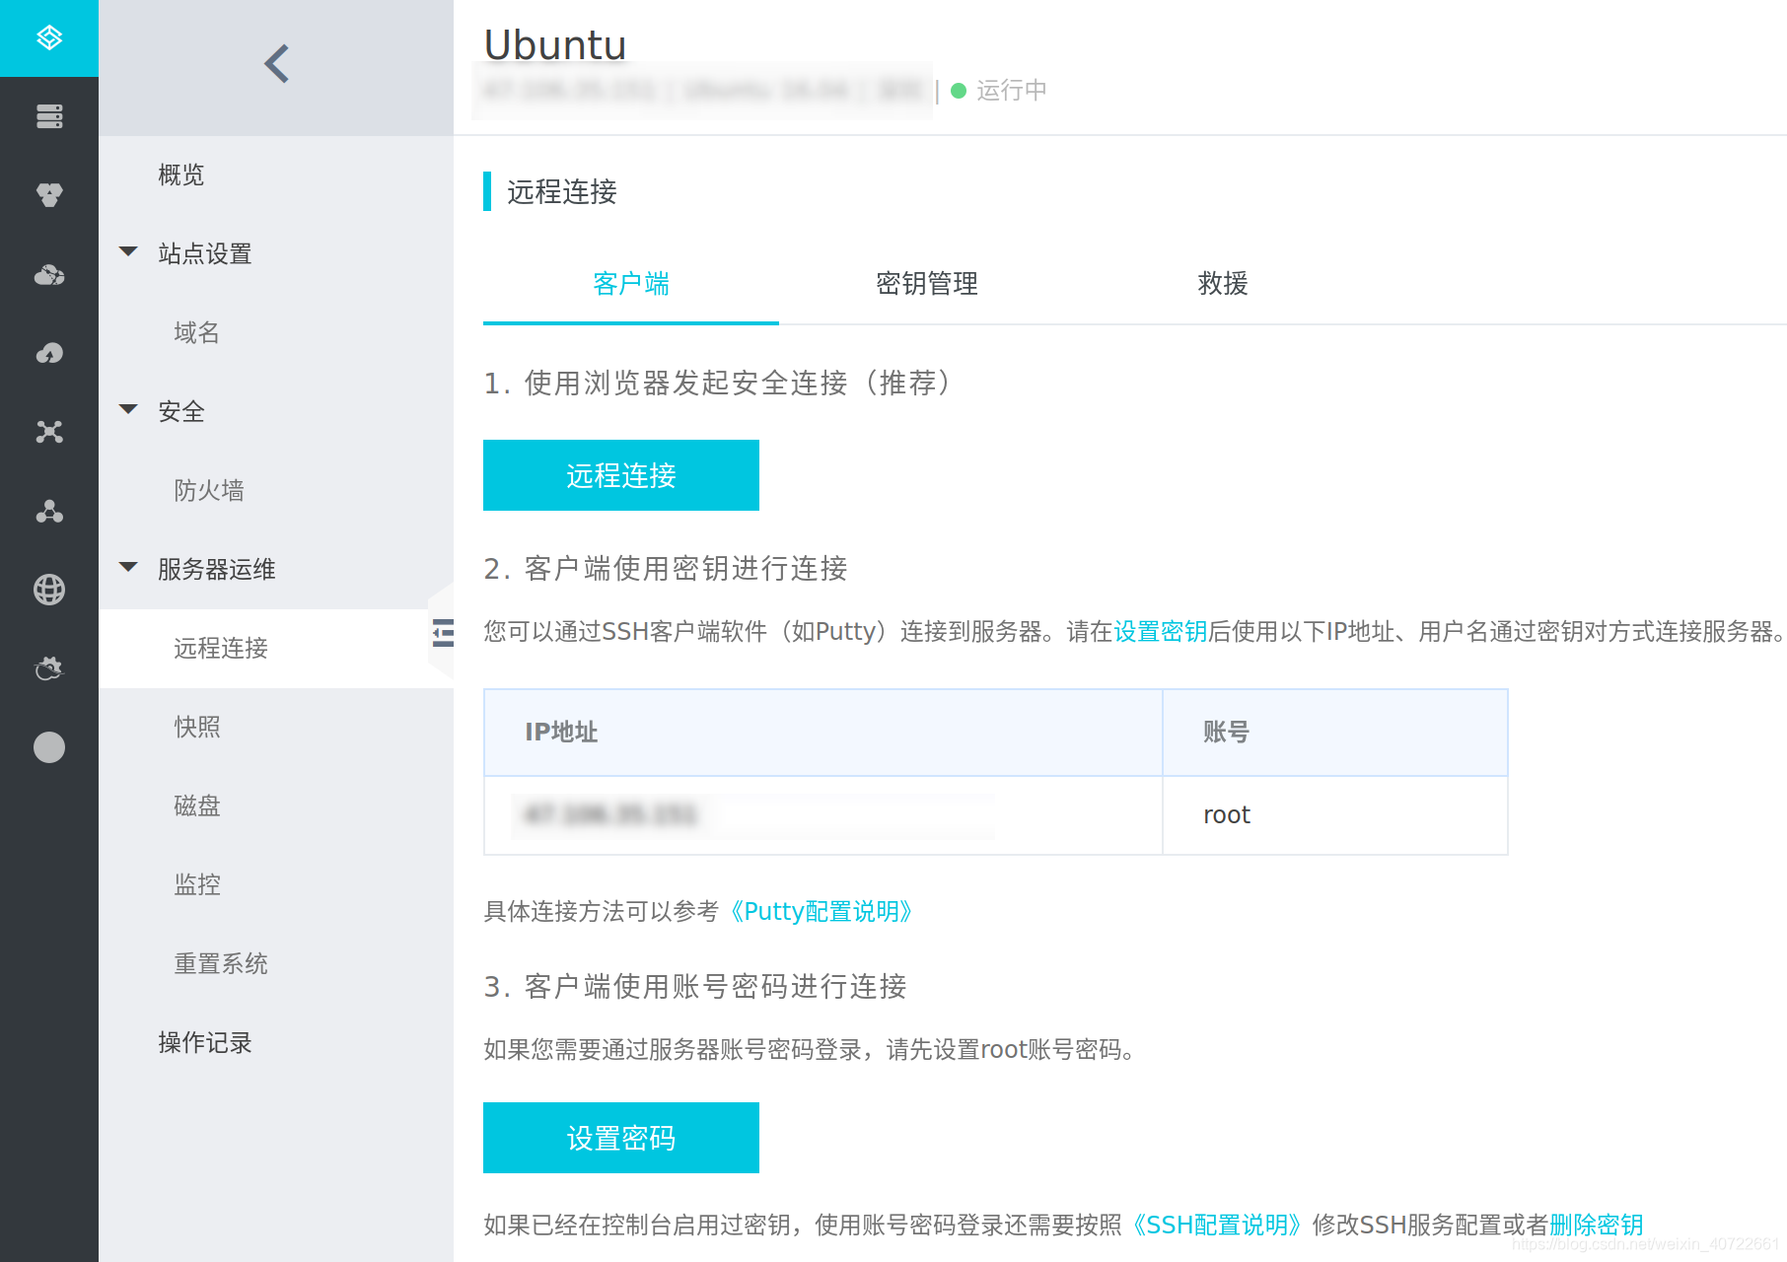The width and height of the screenshot is (1787, 1262).
Task: Select 远程连接 in the side menu
Action: (221, 648)
